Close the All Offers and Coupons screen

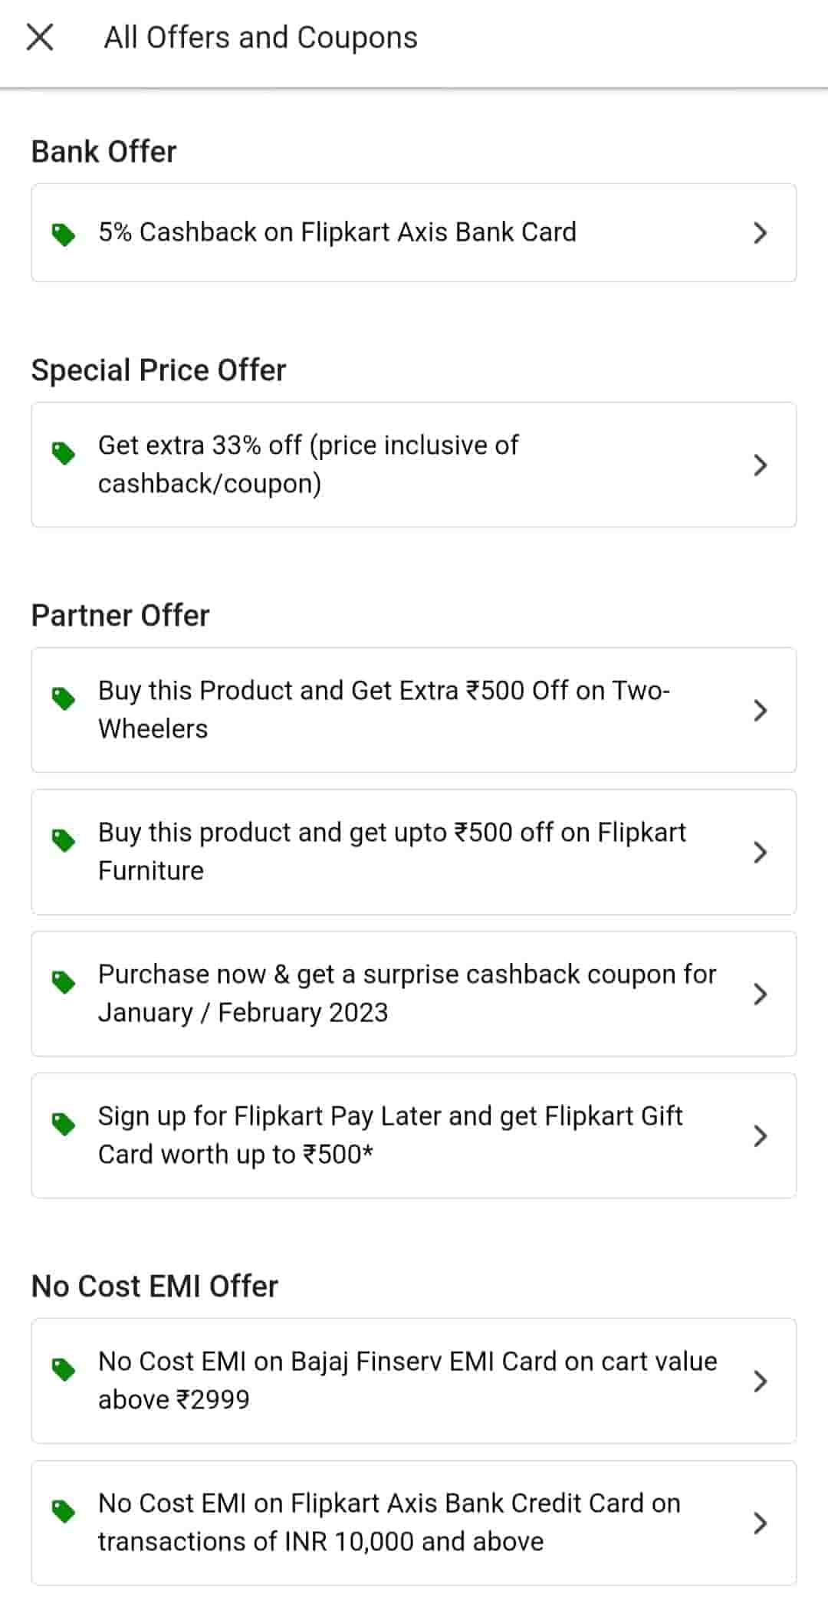point(40,37)
